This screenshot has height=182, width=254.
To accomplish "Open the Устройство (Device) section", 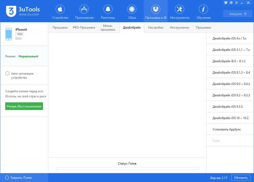I will 60,12.
